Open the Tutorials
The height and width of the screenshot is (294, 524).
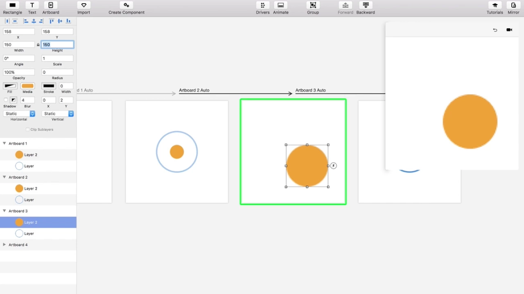[495, 5]
